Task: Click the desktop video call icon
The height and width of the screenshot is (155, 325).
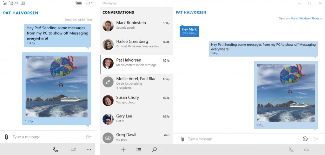Action: [x=307, y=150]
